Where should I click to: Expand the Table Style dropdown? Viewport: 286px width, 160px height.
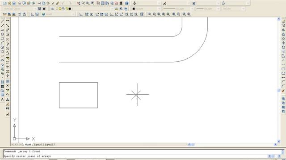[218, 3]
